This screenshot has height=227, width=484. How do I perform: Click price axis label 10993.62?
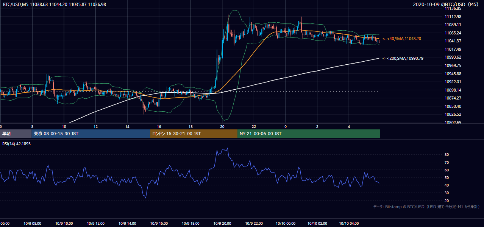453,57
